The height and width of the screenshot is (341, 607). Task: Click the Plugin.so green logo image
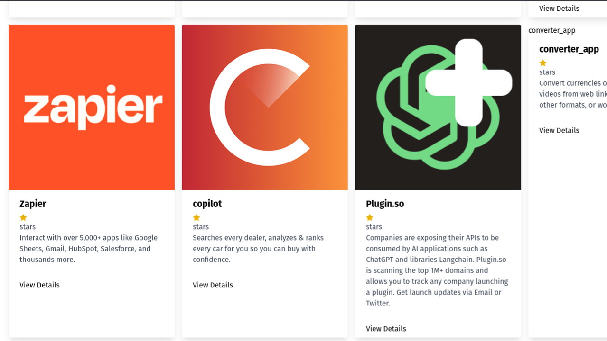438,108
